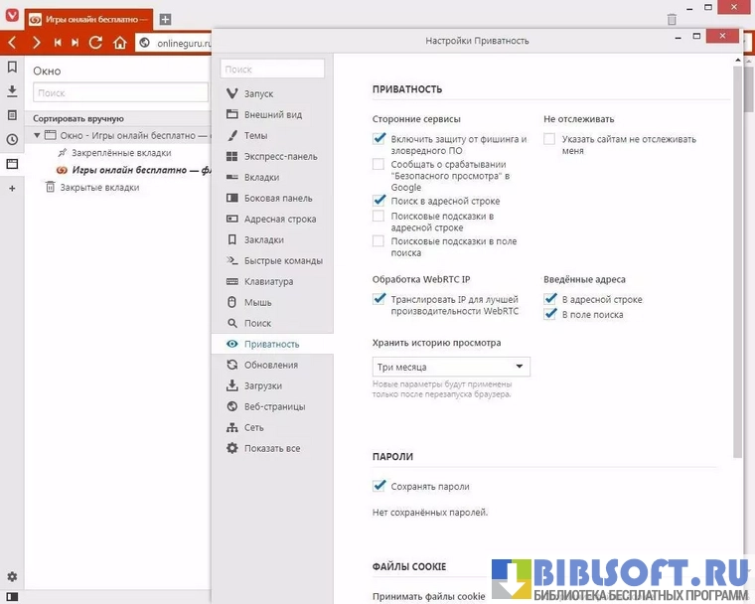Open the History panel clock icon

(12, 139)
